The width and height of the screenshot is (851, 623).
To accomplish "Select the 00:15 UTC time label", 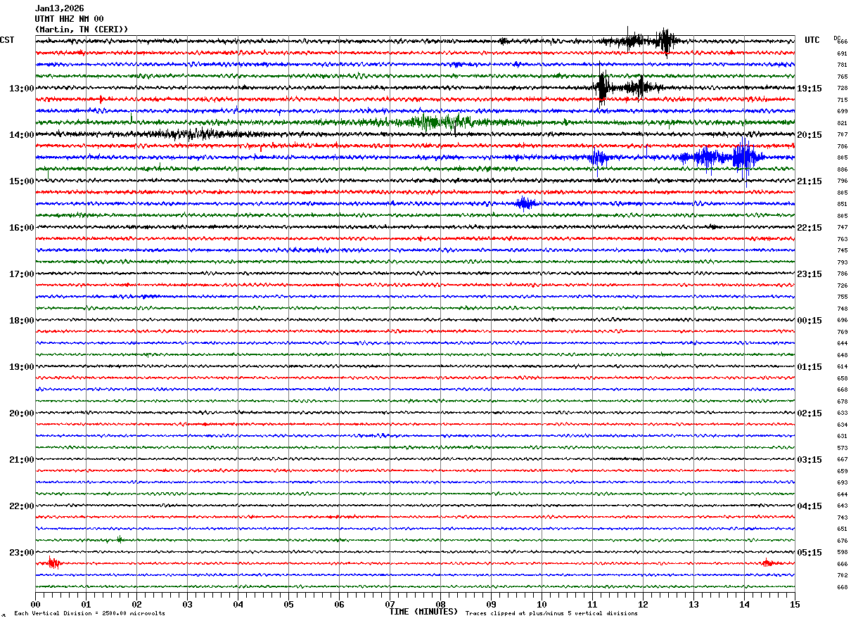I will (x=810, y=321).
